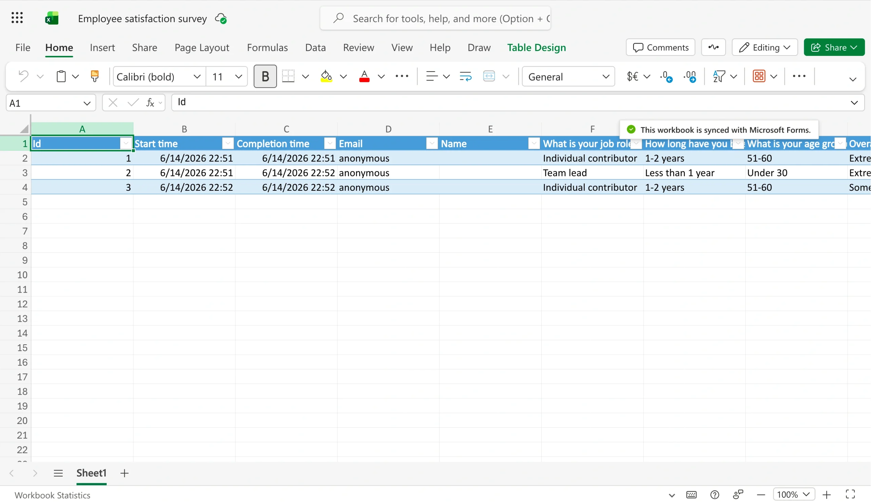Apply the red font color

(x=364, y=76)
